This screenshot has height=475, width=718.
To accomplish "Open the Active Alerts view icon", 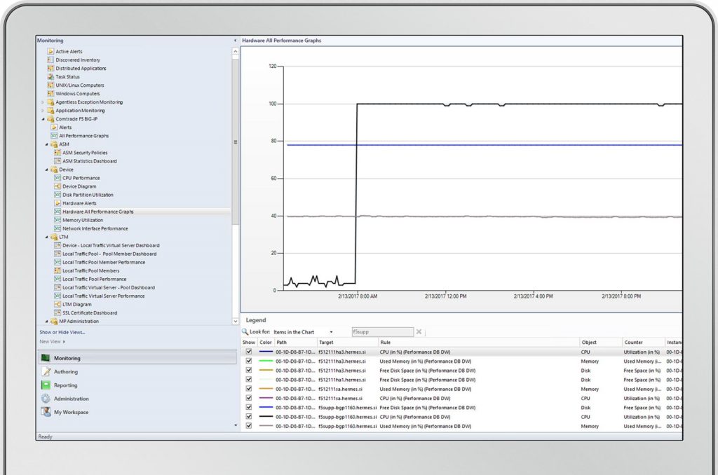I will pos(50,52).
